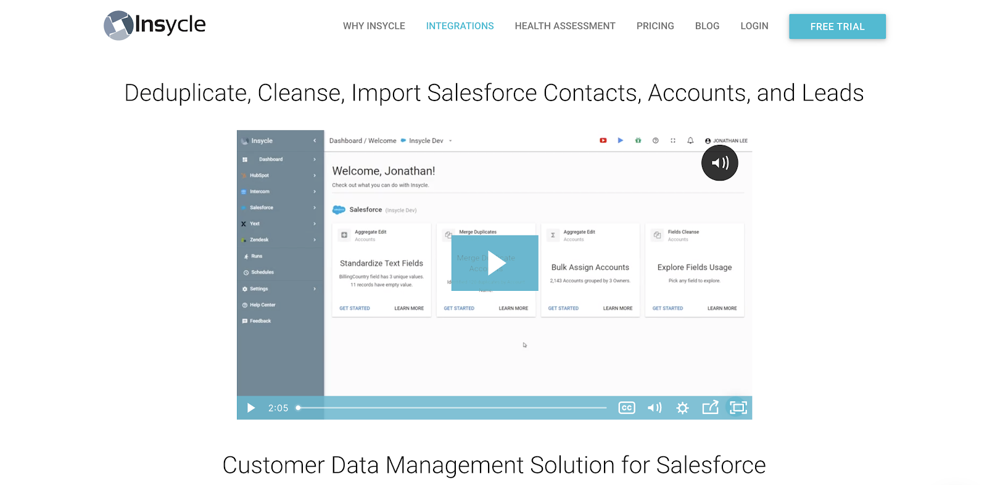Play the video with center play button
This screenshot has width=987, height=485.
pyautogui.click(x=495, y=263)
